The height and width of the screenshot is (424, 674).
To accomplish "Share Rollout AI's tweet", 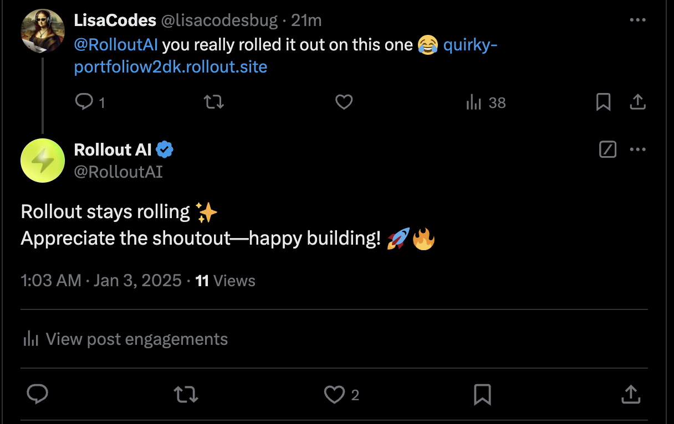I will [x=631, y=394].
